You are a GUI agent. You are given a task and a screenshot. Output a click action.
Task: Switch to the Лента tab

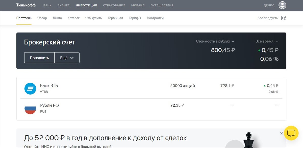[x=57, y=18]
